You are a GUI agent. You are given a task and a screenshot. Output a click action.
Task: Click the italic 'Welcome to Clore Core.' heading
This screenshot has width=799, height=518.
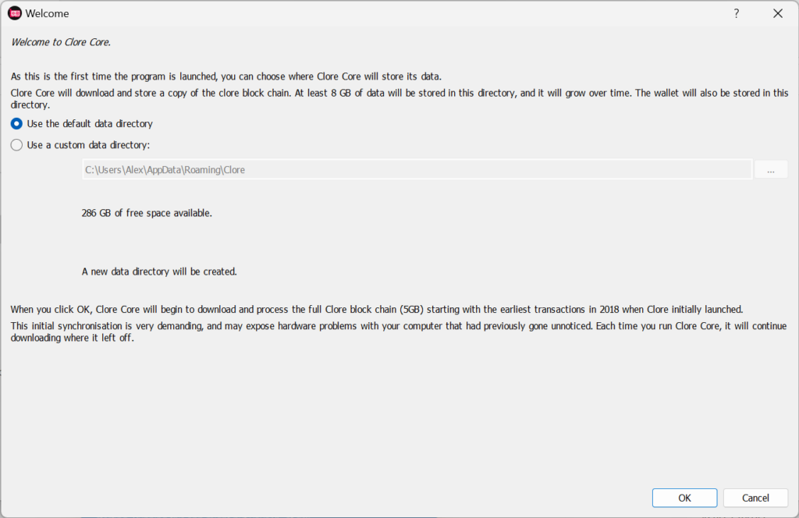61,42
